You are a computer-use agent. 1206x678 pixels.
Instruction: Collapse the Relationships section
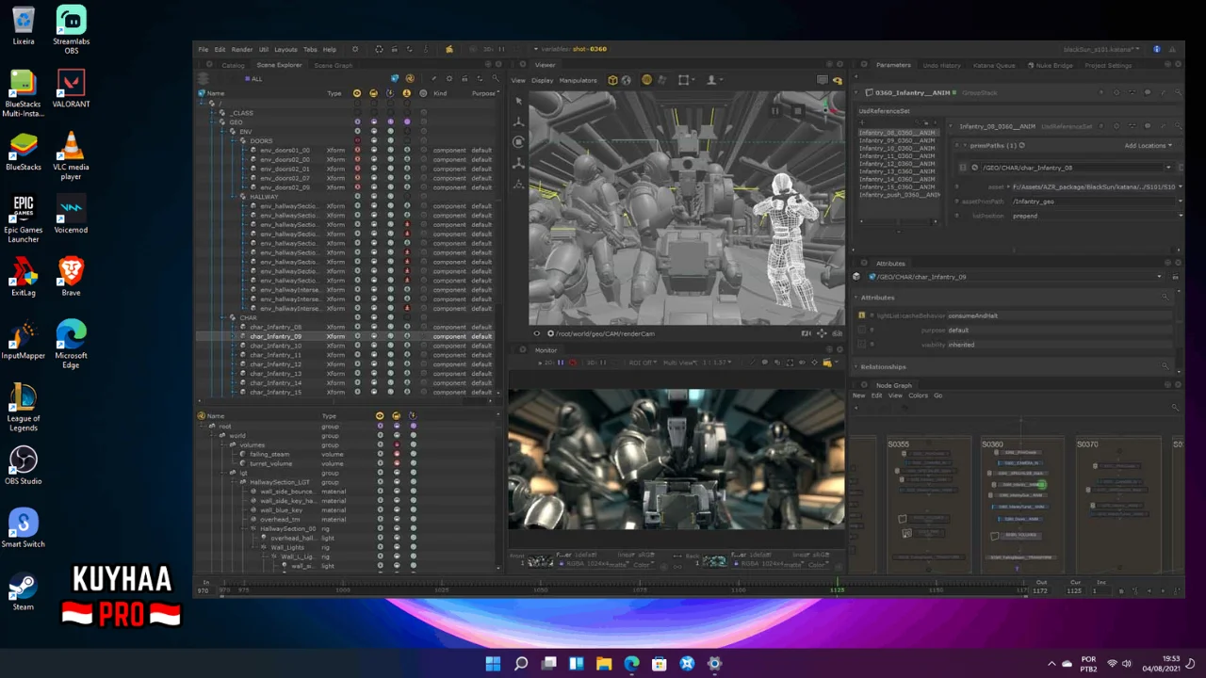click(856, 366)
